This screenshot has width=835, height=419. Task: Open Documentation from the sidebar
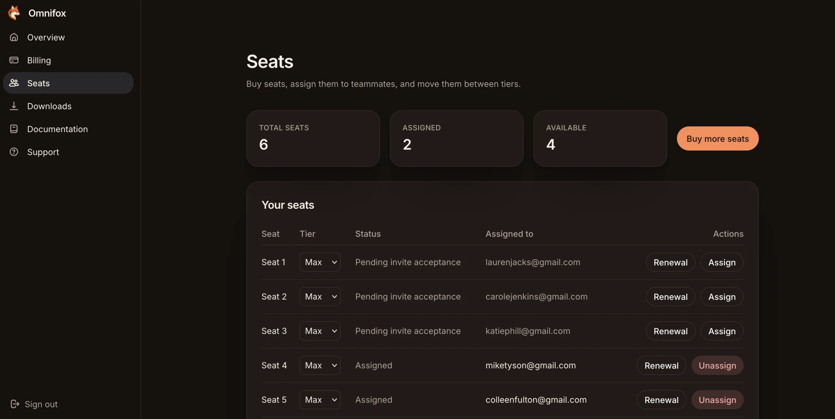[x=68, y=129]
